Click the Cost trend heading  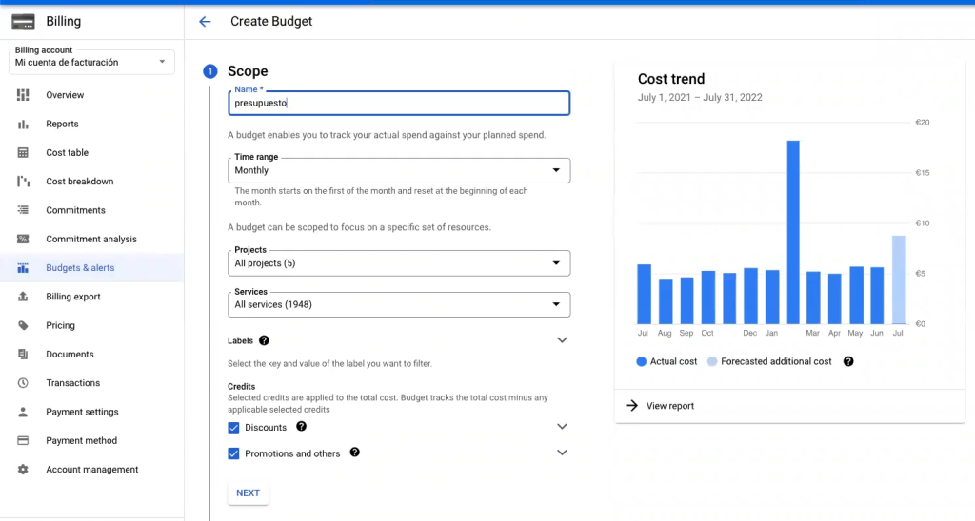pos(671,79)
